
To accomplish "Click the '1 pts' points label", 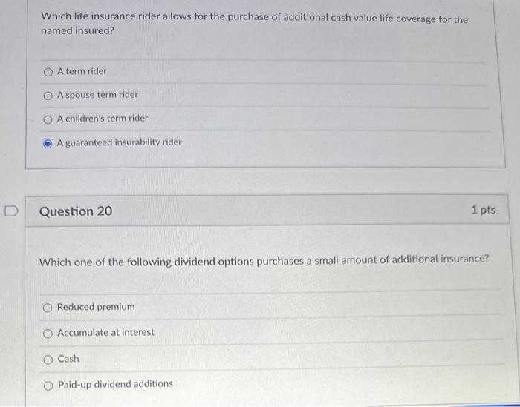I will (484, 210).
